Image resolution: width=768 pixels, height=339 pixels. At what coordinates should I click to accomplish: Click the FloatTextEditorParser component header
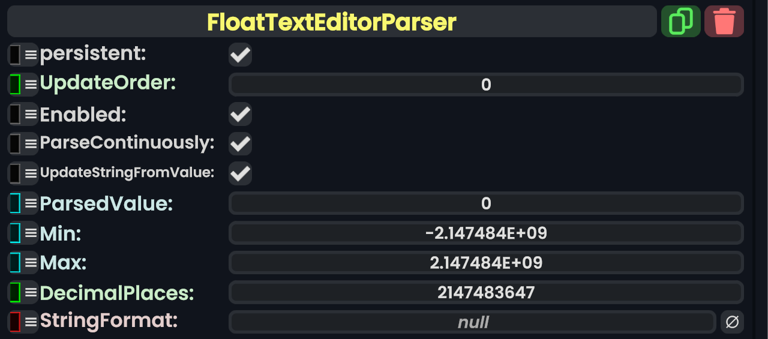(332, 22)
